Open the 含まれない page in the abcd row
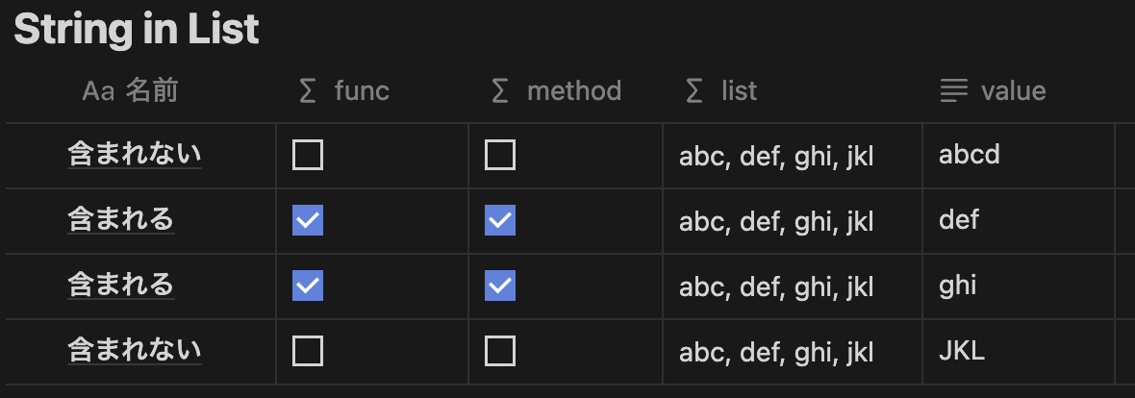The height and width of the screenshot is (398, 1135). 135,154
